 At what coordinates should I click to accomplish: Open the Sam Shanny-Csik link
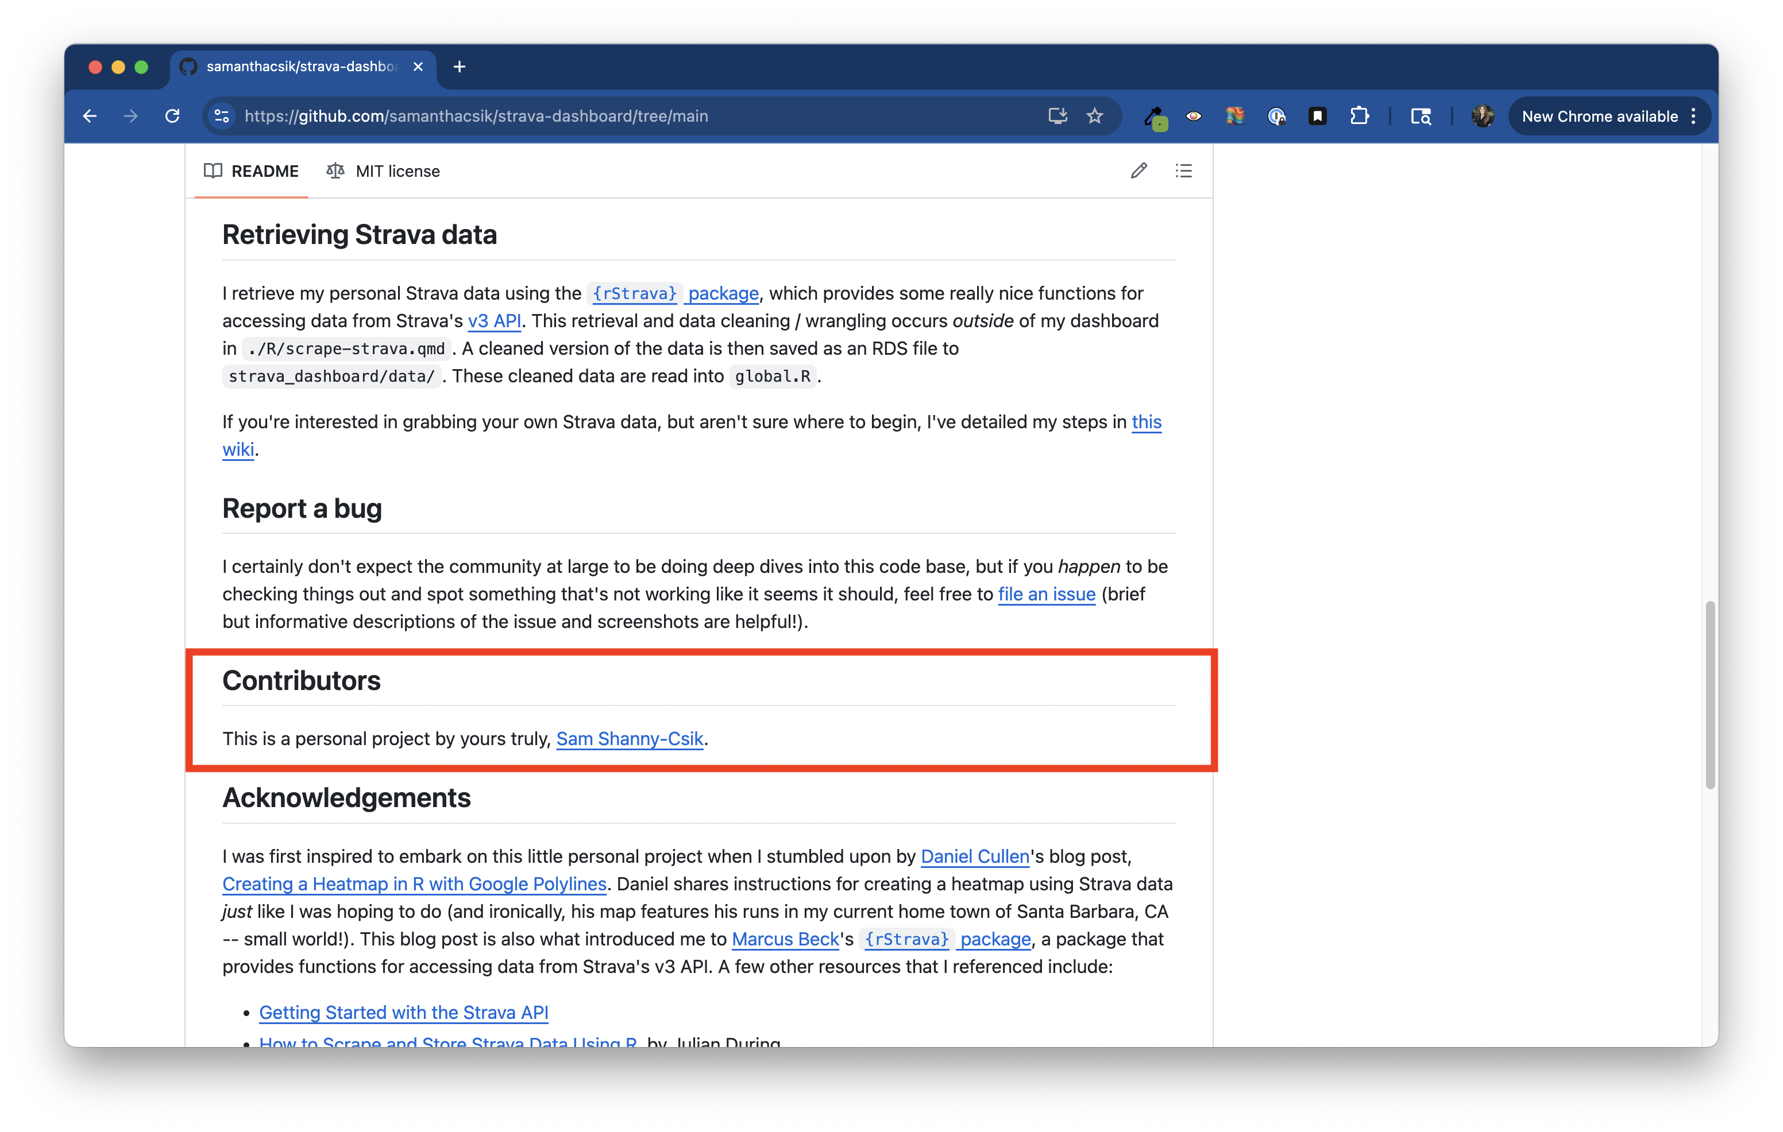click(630, 738)
